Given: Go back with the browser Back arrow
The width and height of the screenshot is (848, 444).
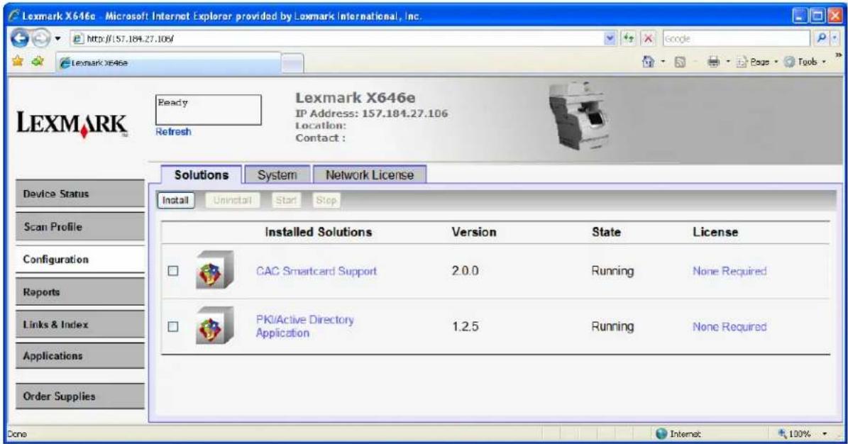Looking at the screenshot, I should click(20, 38).
